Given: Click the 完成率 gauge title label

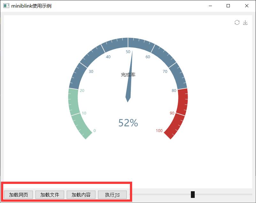Looking at the screenshot, I should [128, 75].
